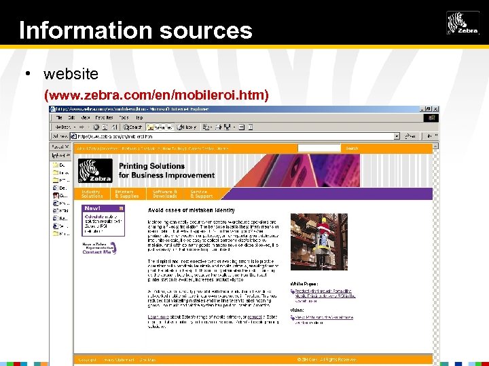This screenshot has height=366, width=489.
Task: Toggle the Favorites toolbar button
Action: click(x=160, y=127)
